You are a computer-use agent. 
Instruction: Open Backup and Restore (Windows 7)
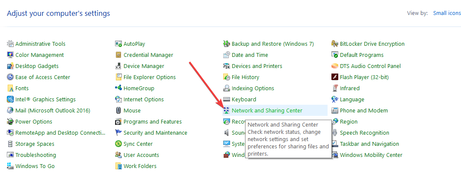tap(272, 44)
